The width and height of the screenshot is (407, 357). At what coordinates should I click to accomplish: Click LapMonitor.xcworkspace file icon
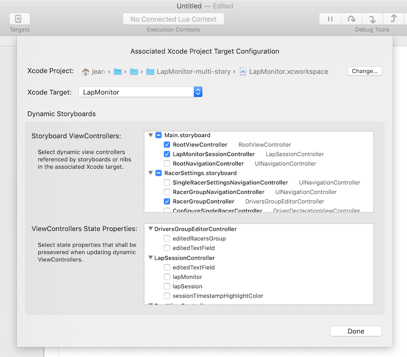tap(242, 72)
